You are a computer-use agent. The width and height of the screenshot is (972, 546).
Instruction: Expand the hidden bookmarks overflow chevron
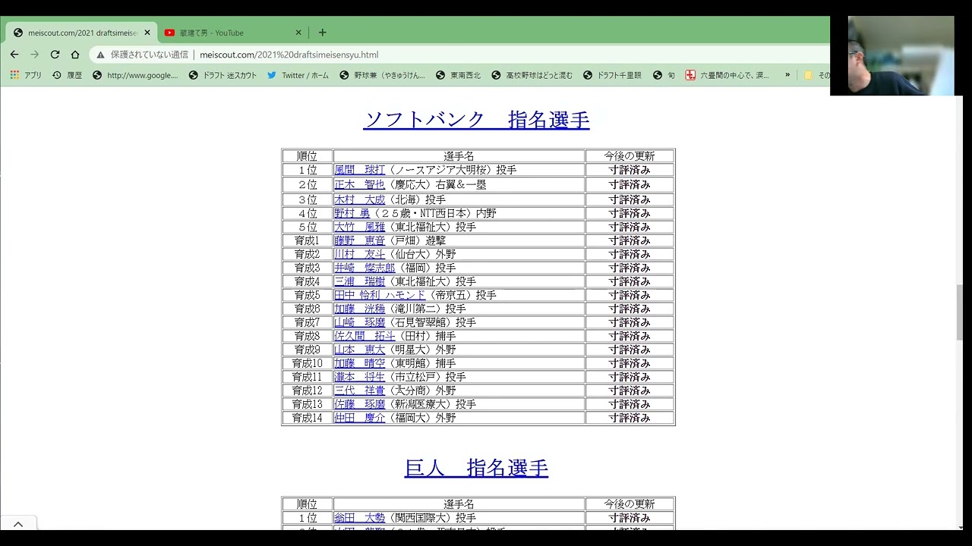pyautogui.click(x=787, y=75)
